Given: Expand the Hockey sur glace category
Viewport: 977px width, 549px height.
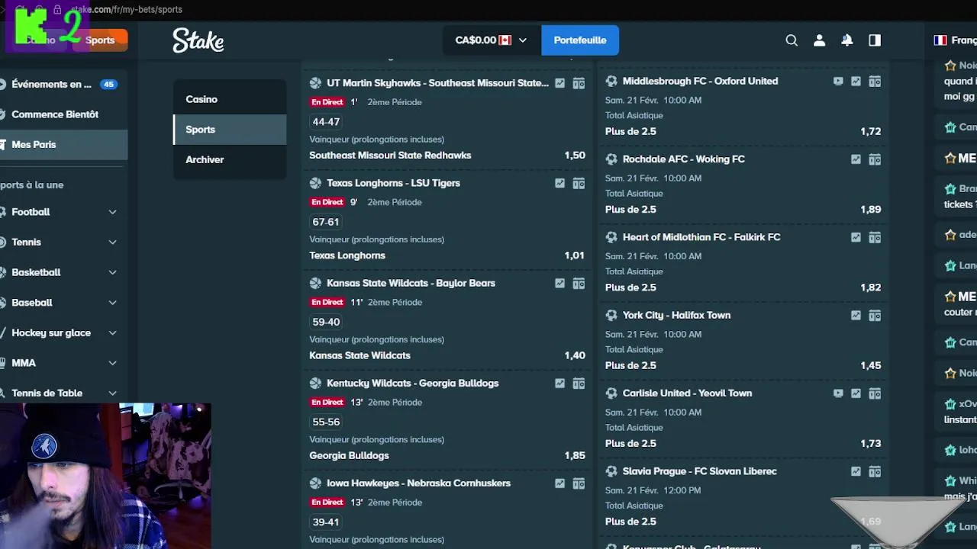Looking at the screenshot, I should [112, 333].
